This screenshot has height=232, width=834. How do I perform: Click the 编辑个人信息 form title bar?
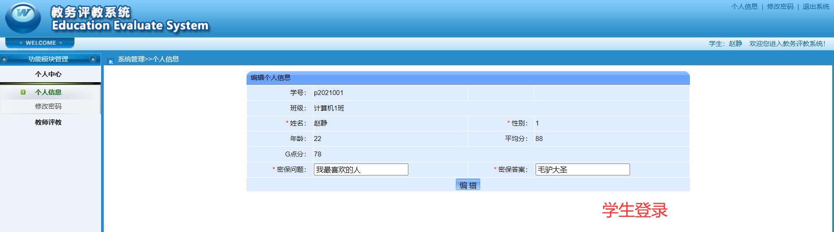point(468,78)
